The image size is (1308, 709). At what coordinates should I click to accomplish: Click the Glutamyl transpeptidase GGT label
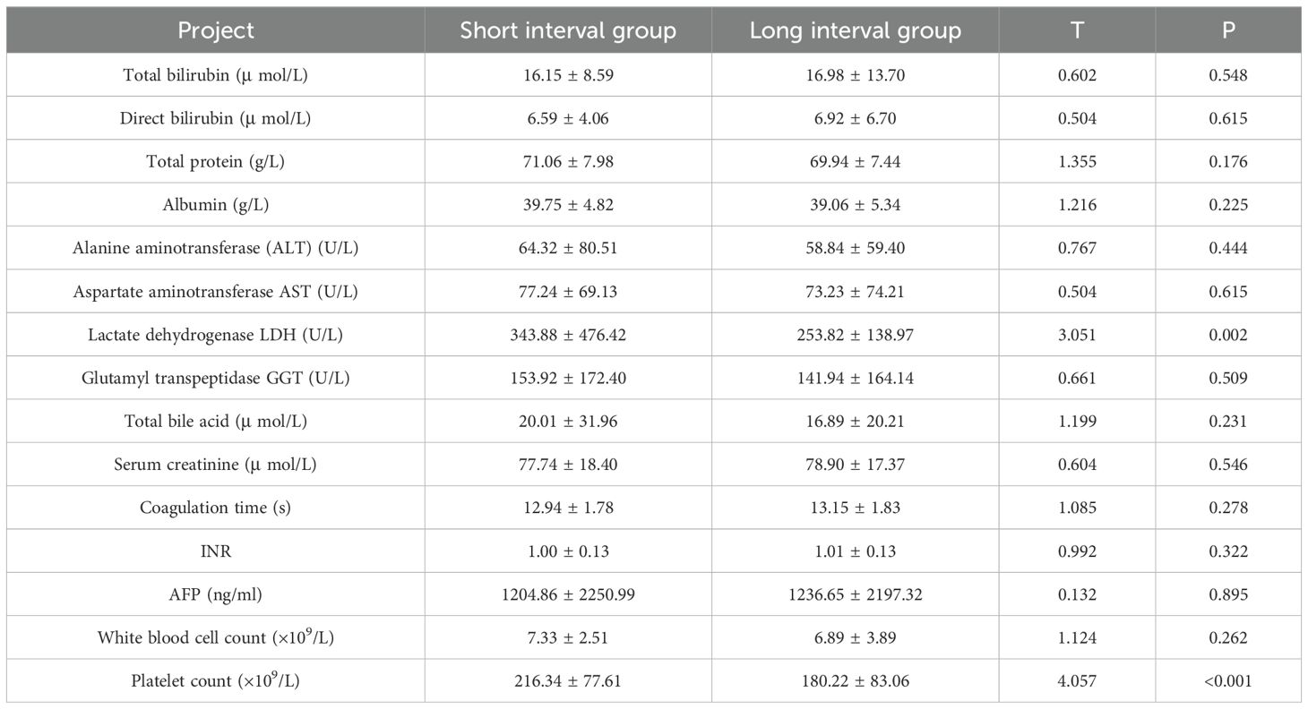pyautogui.click(x=216, y=378)
